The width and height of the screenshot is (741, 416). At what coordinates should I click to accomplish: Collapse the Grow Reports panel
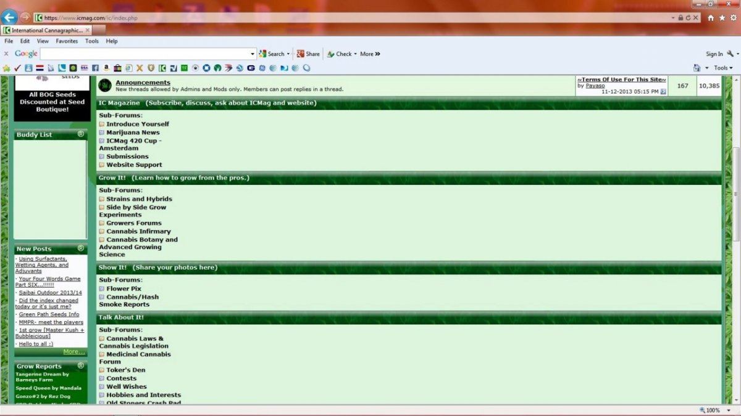point(81,365)
